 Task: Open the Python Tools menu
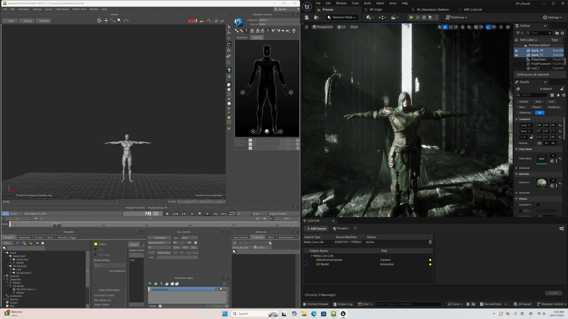pyautogui.click(x=79, y=9)
